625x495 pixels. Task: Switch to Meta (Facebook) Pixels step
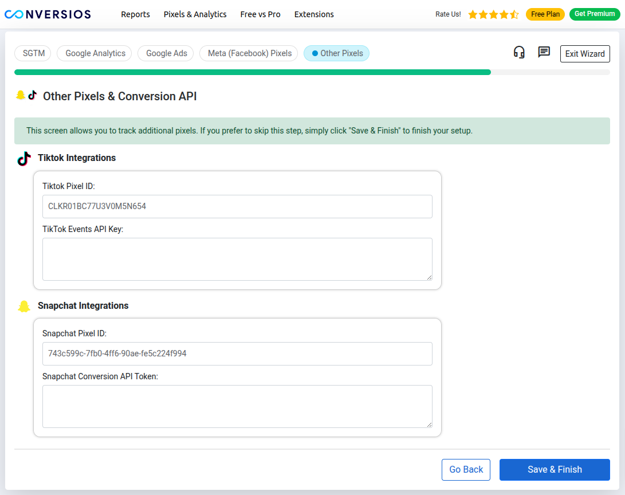tap(249, 53)
